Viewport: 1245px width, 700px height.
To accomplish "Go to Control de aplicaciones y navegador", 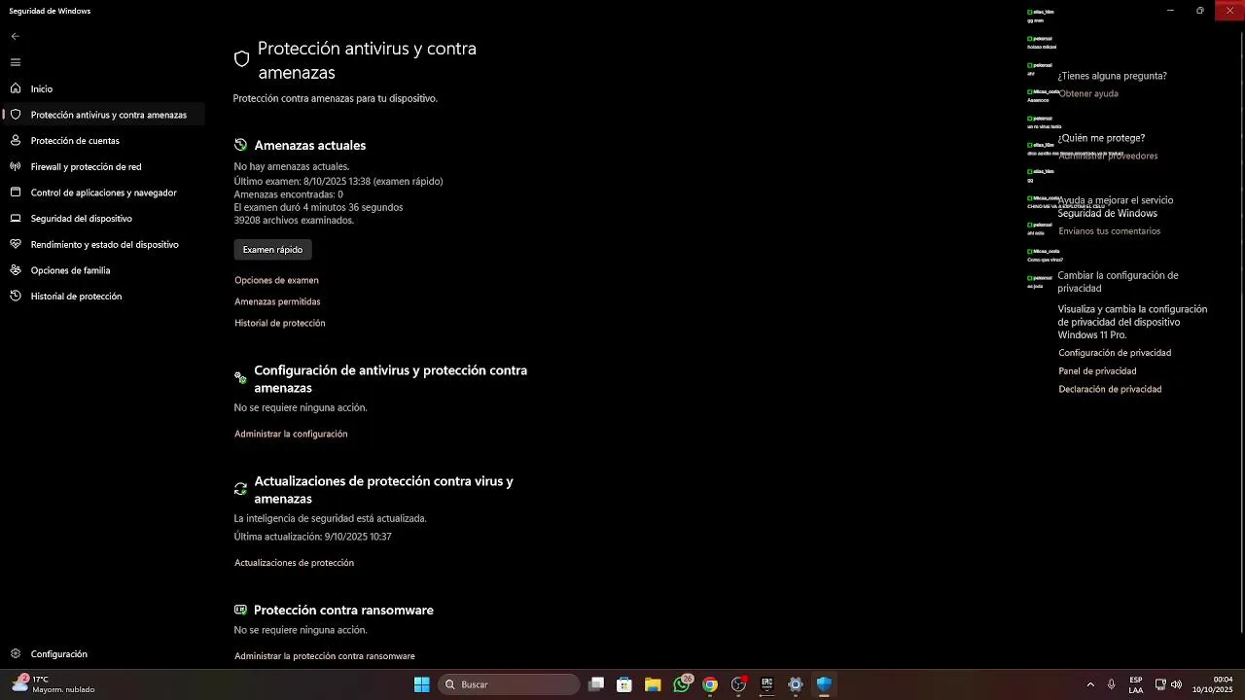I will tap(103, 192).
